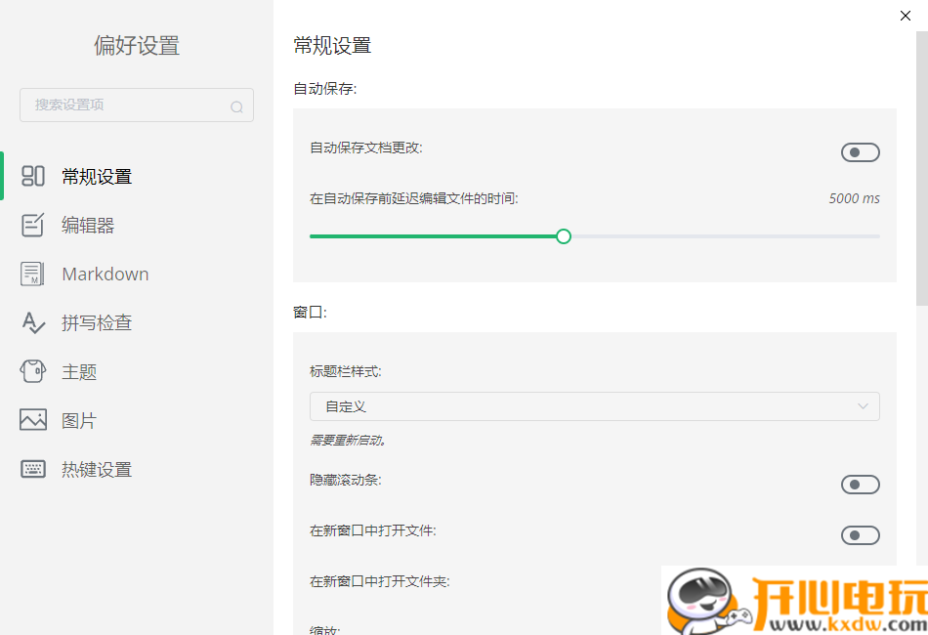Open 热键设置 keyboard icon
The width and height of the screenshot is (928, 635).
33,469
